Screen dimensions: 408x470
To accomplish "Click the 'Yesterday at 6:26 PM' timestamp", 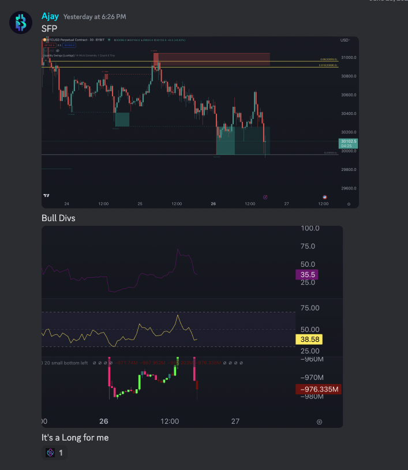I will (95, 17).
